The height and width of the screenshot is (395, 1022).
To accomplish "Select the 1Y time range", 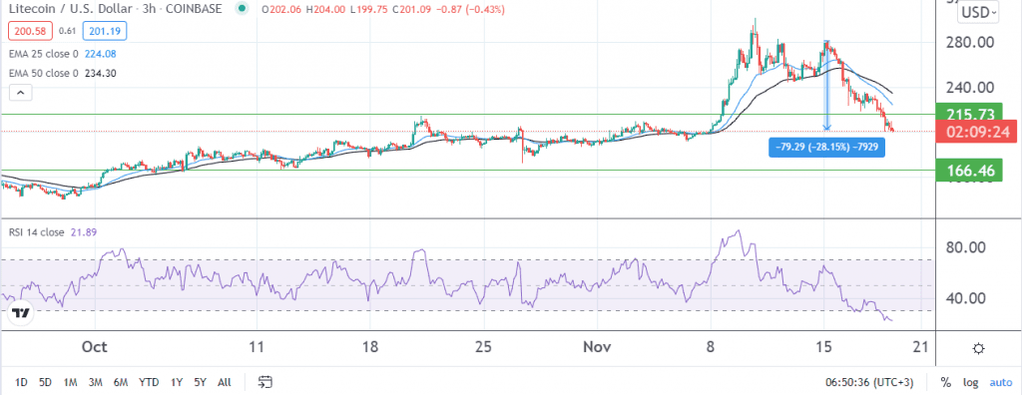I will click(x=176, y=382).
